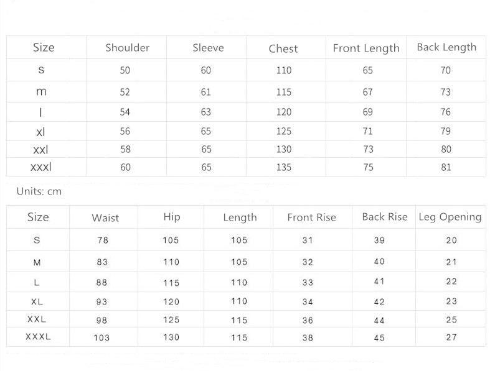Select chest value 135 in the xxxl row
490x371 pixels.
click(x=283, y=167)
